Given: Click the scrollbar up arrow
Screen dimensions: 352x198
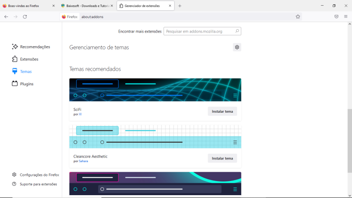Looking at the screenshot, I should [350, 24].
